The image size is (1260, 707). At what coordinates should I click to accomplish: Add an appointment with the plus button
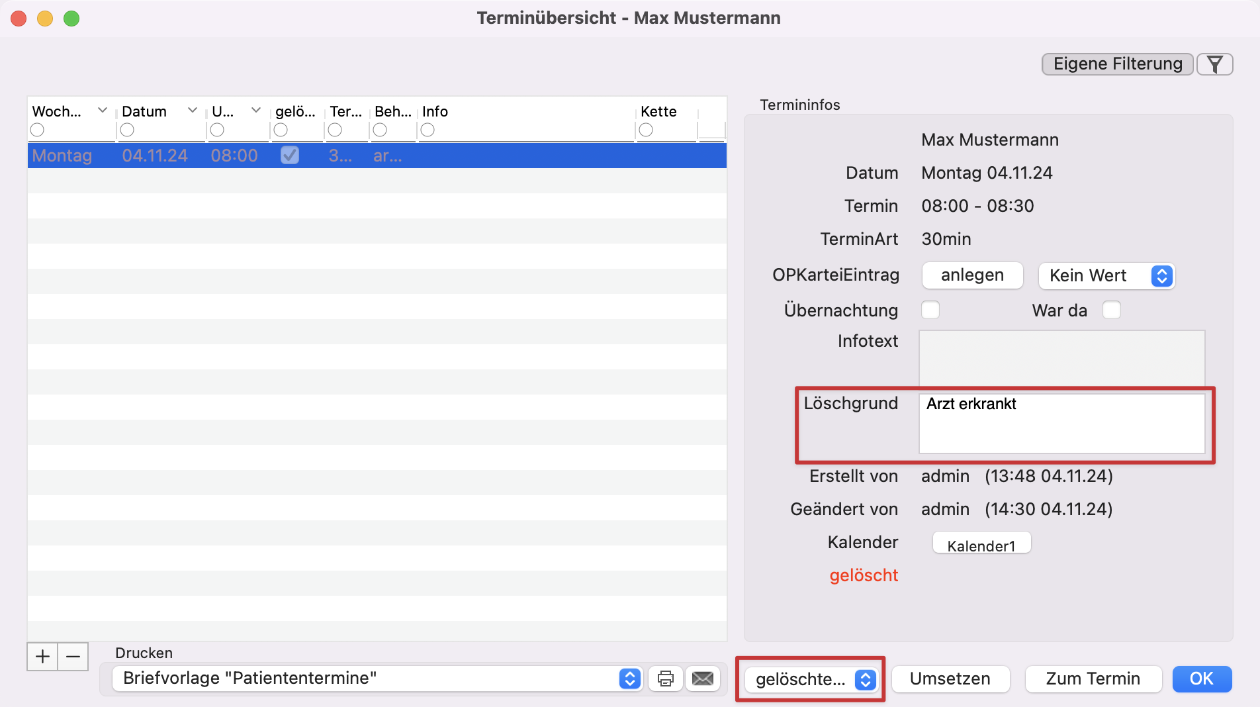click(x=42, y=657)
